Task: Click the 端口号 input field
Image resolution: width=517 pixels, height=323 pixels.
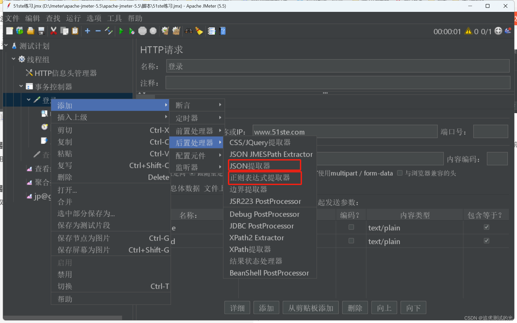Action: pyautogui.click(x=490, y=132)
